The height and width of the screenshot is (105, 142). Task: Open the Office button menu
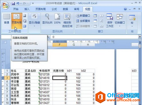click(x=5, y=5)
